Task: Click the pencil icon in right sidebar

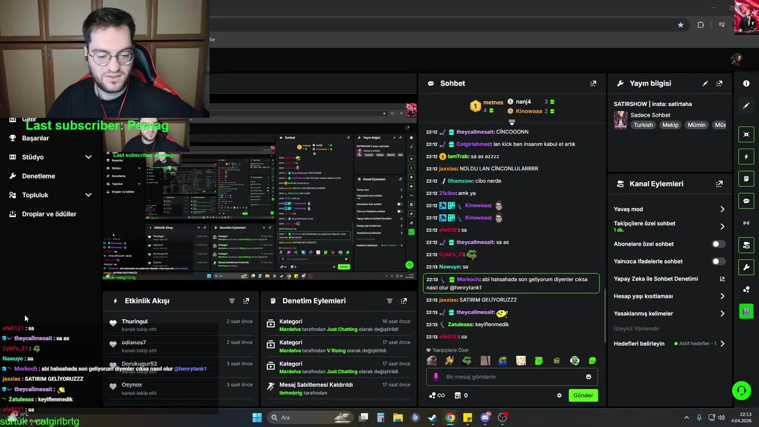Action: (x=746, y=106)
